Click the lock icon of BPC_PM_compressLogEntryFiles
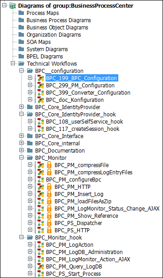This screenshot has width=163, height=278. click(x=49, y=172)
